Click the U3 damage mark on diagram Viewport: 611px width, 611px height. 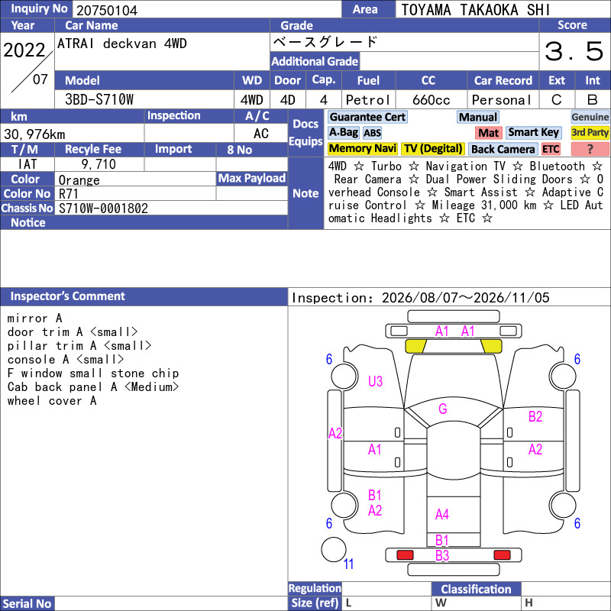click(x=375, y=381)
